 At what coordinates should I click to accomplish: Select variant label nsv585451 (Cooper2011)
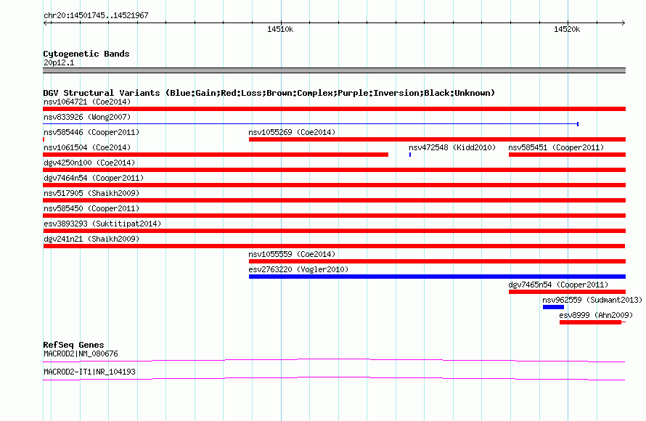click(556, 147)
